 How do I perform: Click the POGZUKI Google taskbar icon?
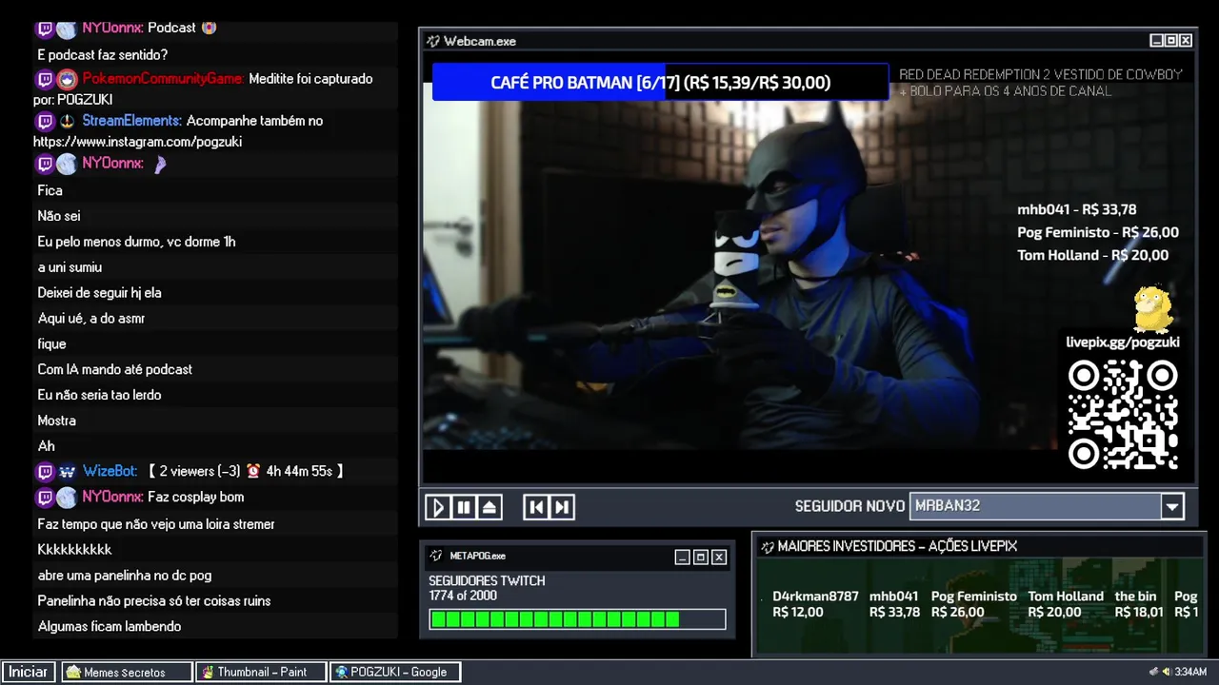342,672
